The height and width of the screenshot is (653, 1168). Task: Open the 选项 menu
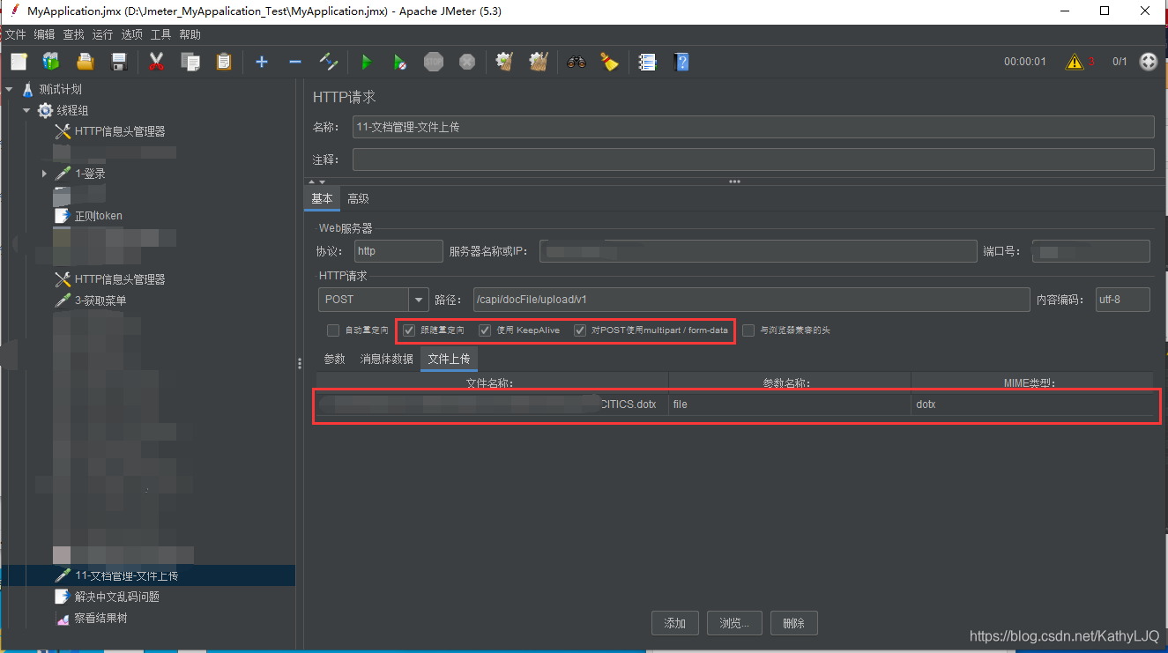pyautogui.click(x=131, y=34)
